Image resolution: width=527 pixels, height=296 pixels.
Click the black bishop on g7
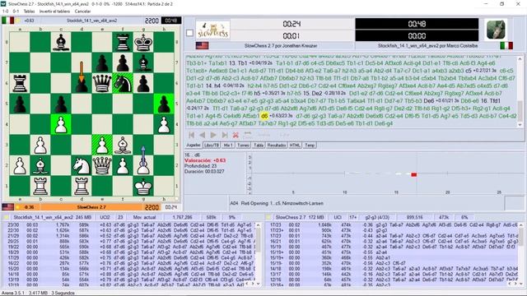143,62
